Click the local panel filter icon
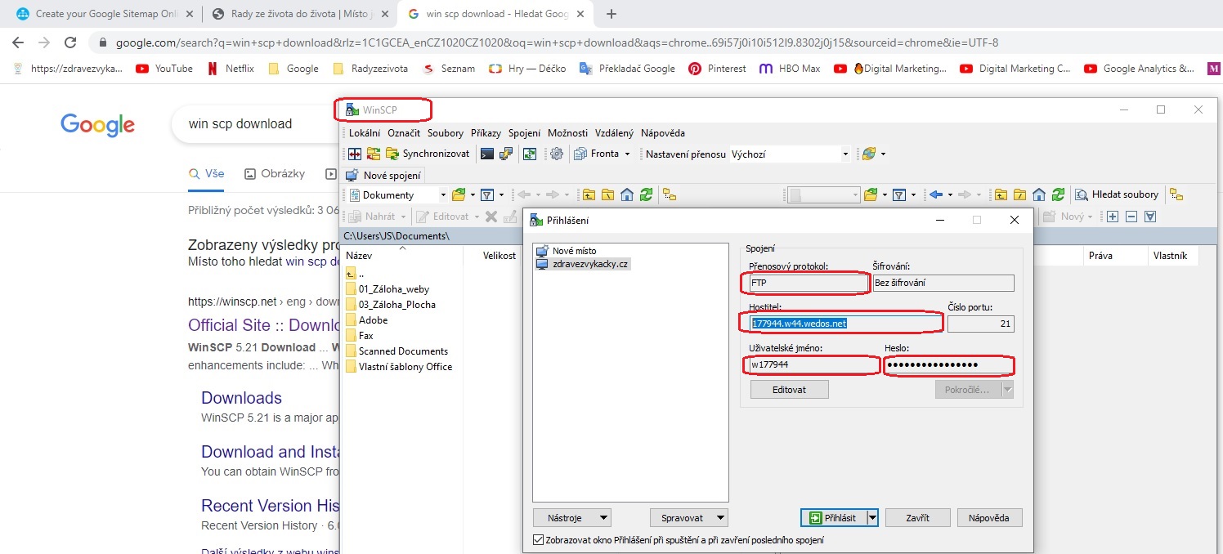The width and height of the screenshot is (1223, 554). (487, 194)
